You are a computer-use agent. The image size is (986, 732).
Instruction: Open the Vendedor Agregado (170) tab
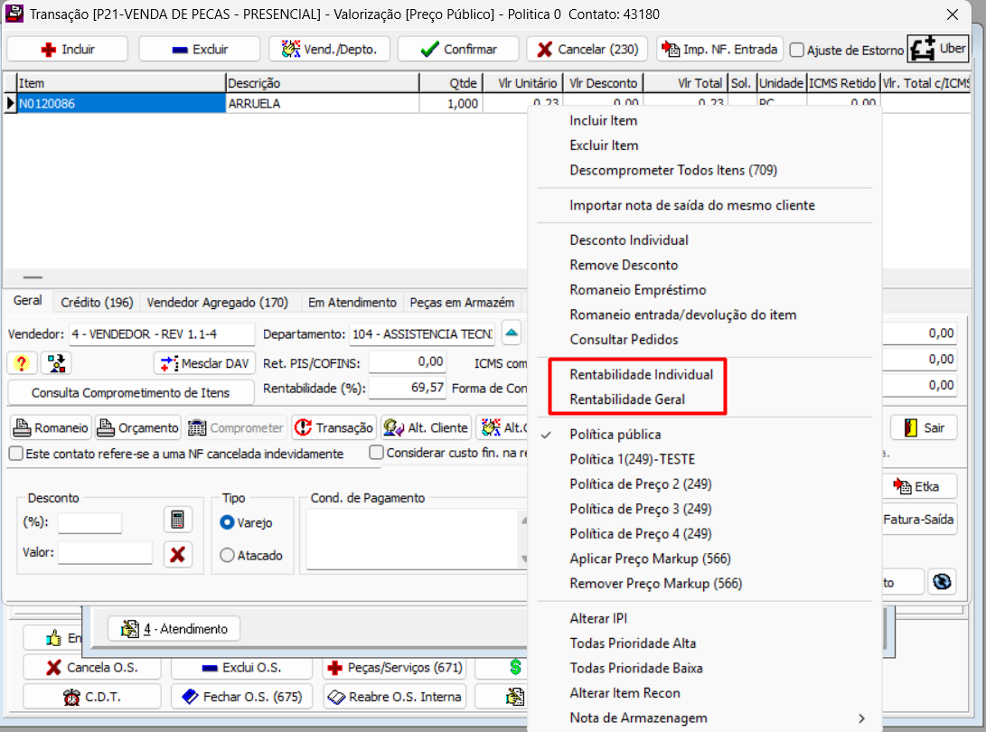[x=218, y=303]
